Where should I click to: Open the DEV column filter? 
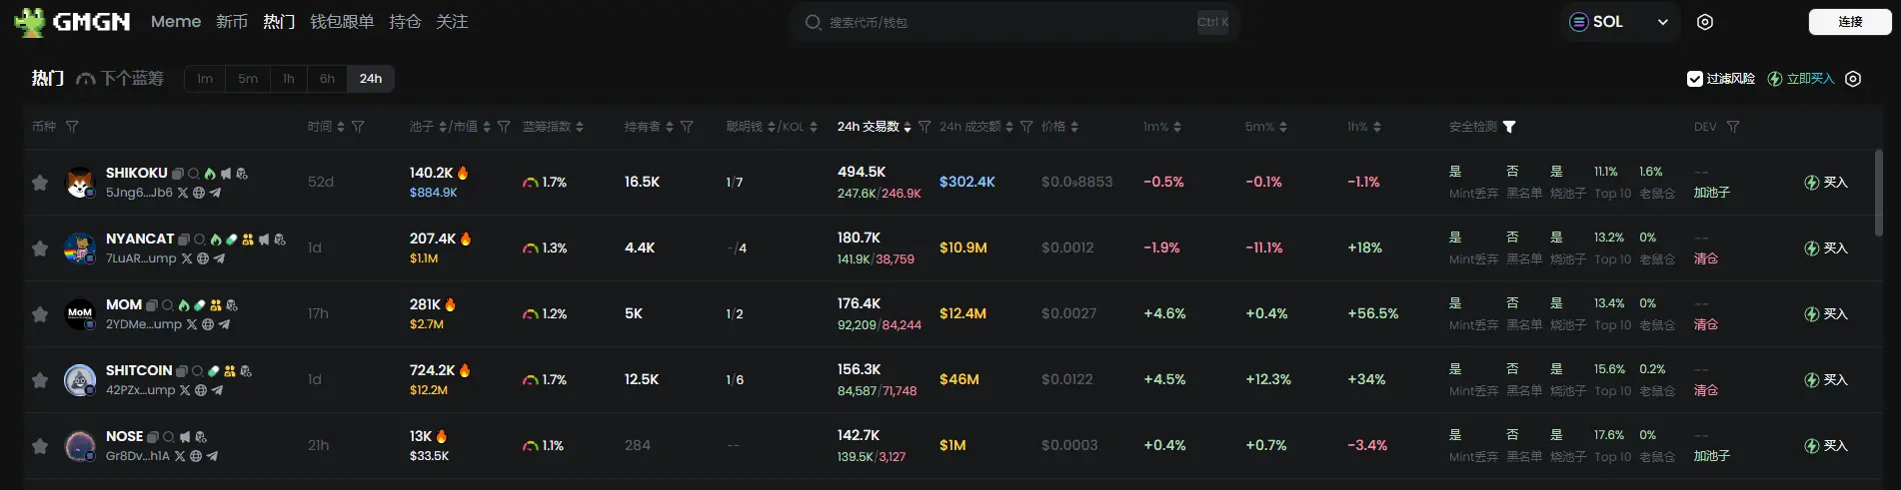coord(1733,127)
